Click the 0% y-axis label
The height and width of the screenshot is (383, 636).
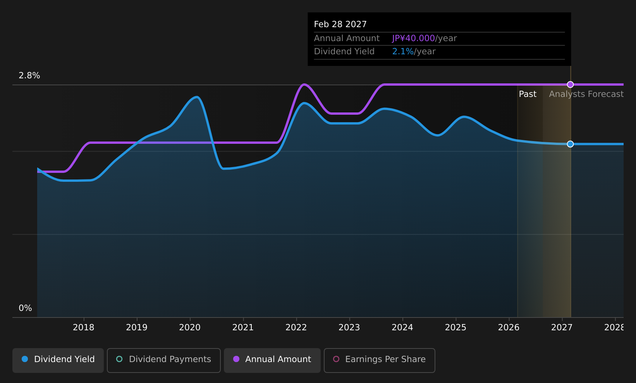(x=25, y=308)
